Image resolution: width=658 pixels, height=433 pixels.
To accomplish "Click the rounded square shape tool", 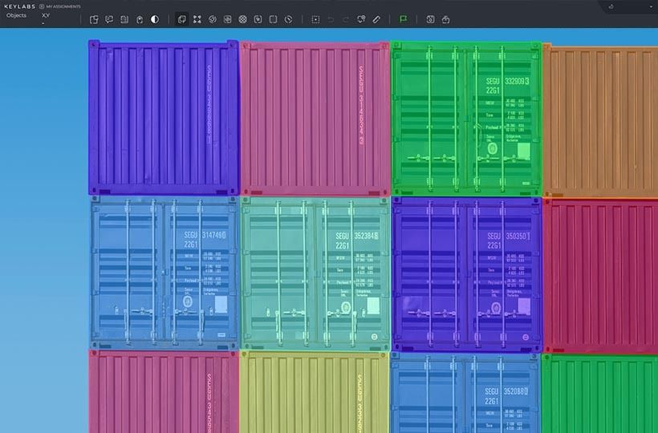I will [x=273, y=19].
